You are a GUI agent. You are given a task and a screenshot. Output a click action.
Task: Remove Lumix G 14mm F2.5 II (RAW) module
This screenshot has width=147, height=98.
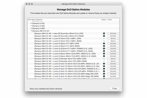[x=113, y=41]
